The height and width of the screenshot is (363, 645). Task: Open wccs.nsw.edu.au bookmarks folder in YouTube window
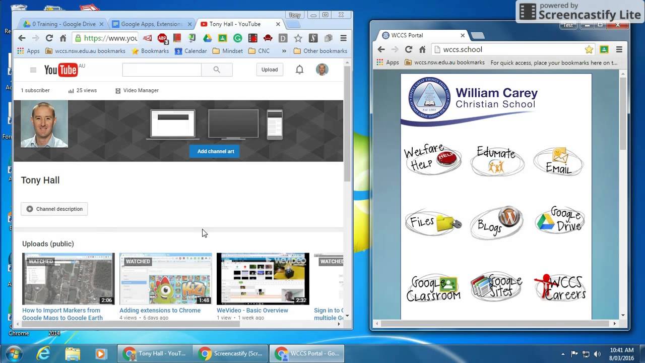pyautogui.click(x=85, y=51)
